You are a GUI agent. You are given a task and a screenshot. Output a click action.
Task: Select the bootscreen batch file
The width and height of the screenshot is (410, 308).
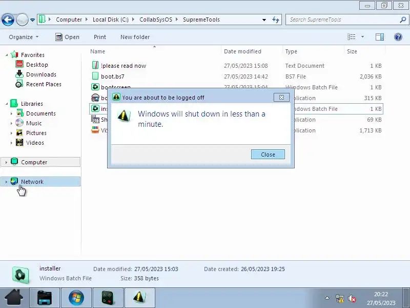(116, 87)
